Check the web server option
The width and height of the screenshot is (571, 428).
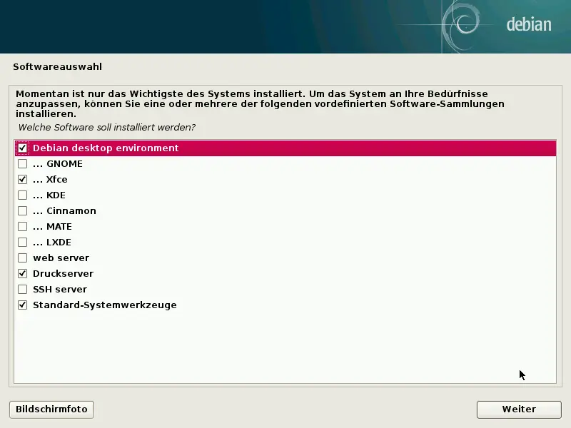[22, 258]
